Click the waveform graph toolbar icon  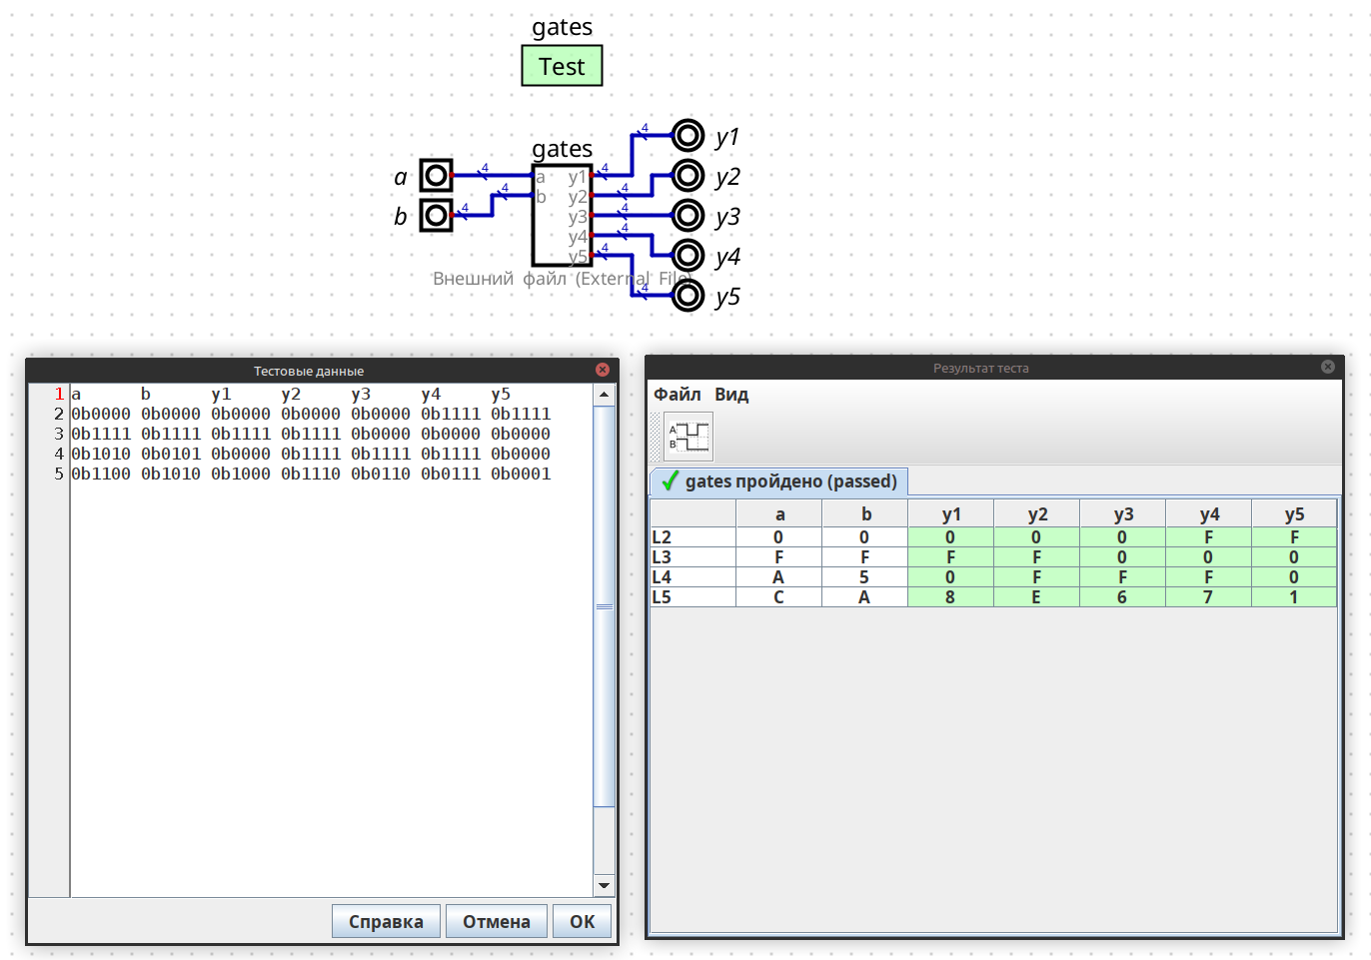point(688,437)
